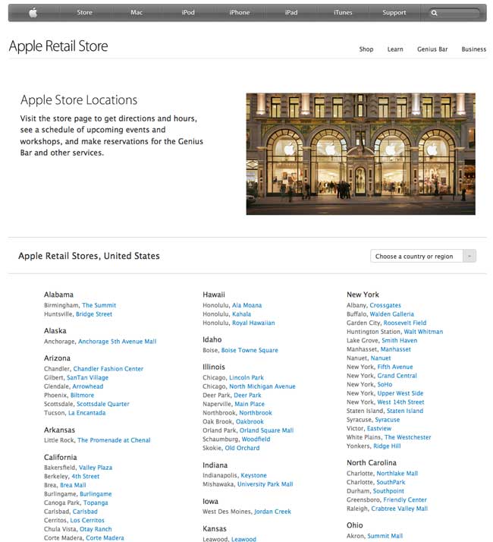
Task: Open Grand Central store link
Action: click(x=397, y=376)
